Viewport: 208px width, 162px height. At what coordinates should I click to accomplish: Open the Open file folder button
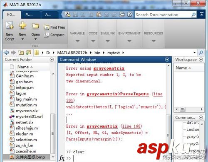point(35,31)
